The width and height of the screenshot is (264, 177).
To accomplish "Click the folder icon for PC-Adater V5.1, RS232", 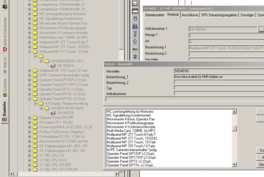I will point(35,122).
